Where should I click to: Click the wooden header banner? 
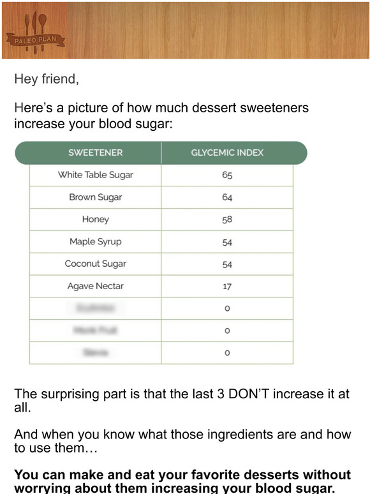(186, 30)
